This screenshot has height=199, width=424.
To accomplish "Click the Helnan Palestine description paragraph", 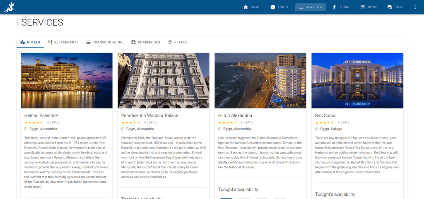I will click(x=67, y=162).
